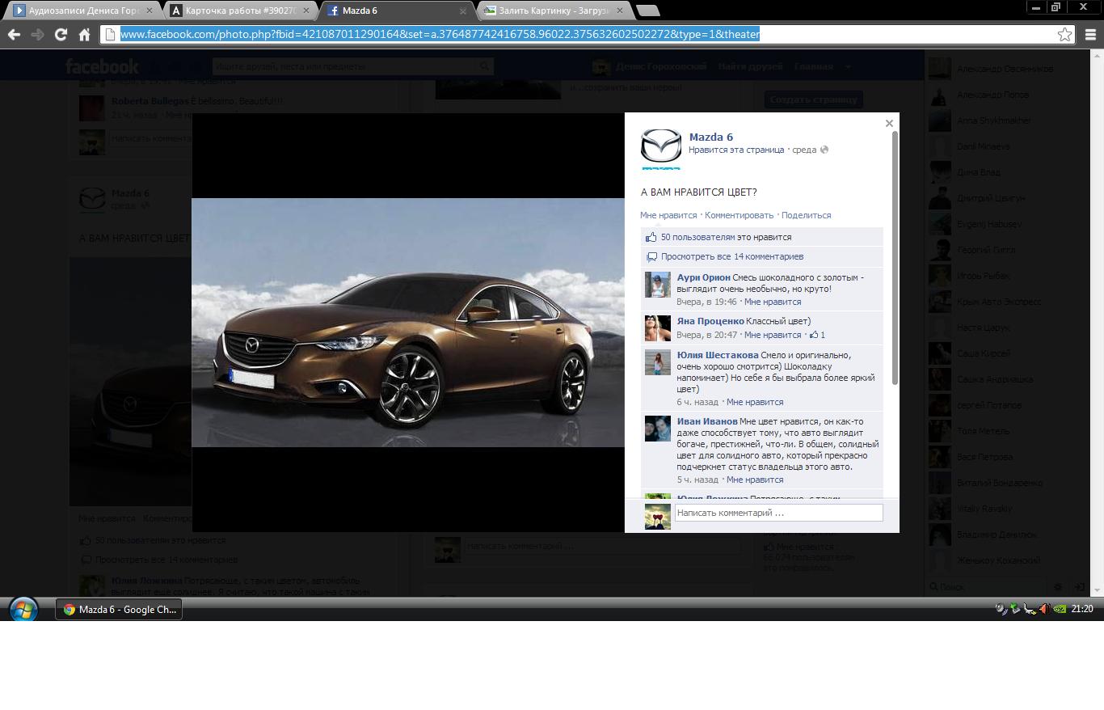
Task: Open the chat sidebar settings gear
Action: 1058,587
